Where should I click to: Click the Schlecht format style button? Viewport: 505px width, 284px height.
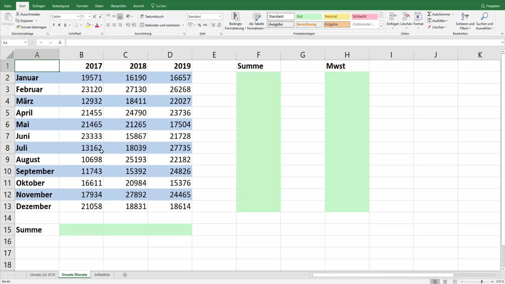(x=364, y=16)
